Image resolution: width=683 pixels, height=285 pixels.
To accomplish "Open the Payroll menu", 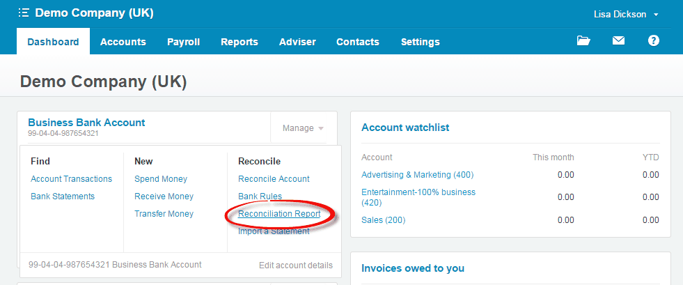I will click(x=183, y=42).
